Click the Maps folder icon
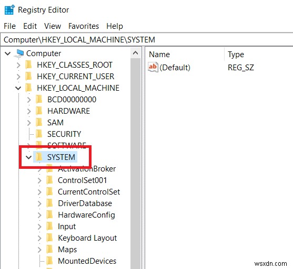This screenshot has width=293, height=269. click(49, 250)
